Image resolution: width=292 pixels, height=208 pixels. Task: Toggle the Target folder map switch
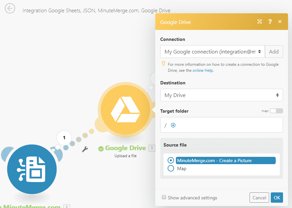(276, 111)
